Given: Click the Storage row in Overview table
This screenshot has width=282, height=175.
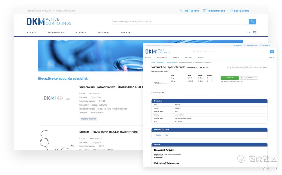Looking at the screenshot, I should click(x=209, y=122).
